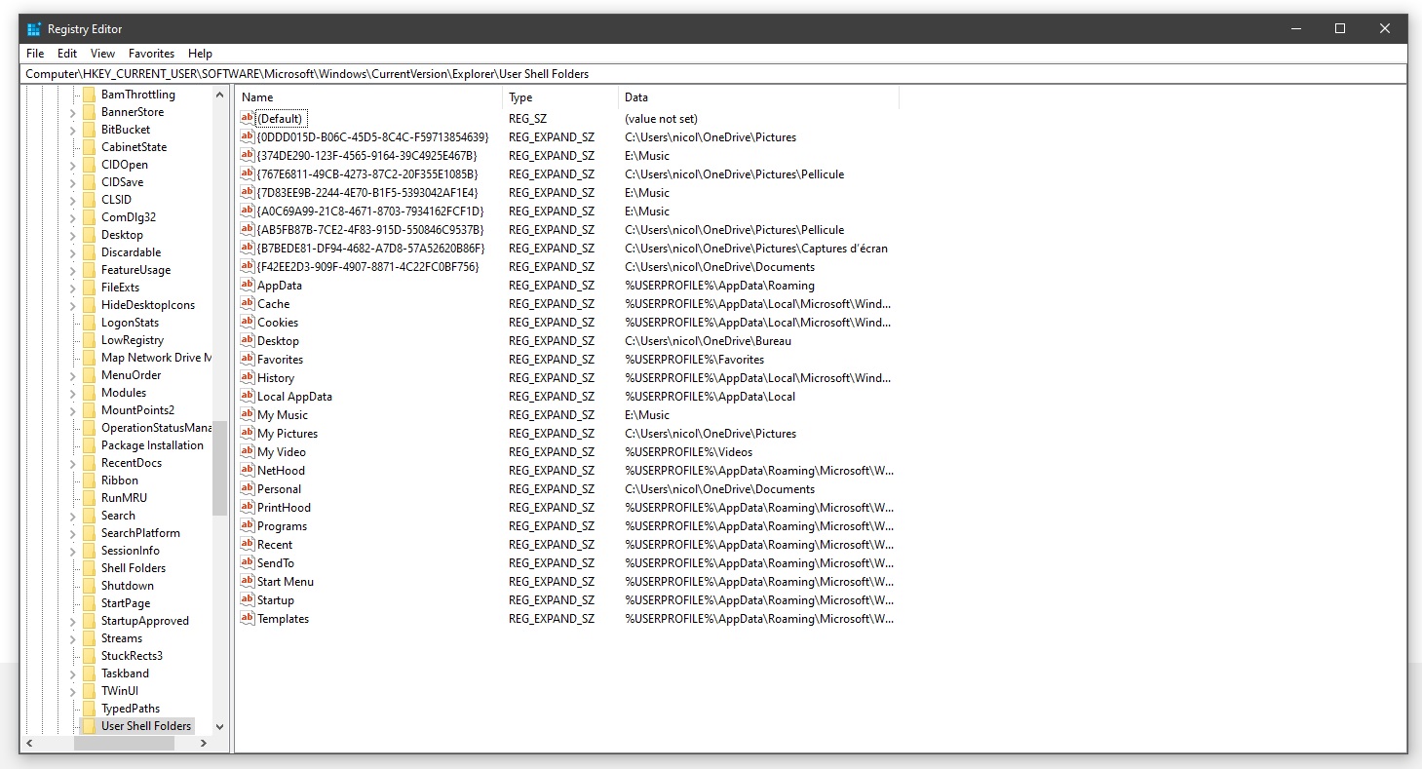Click the tree pane scroll-down arrow
1422x769 pixels.
tap(219, 726)
